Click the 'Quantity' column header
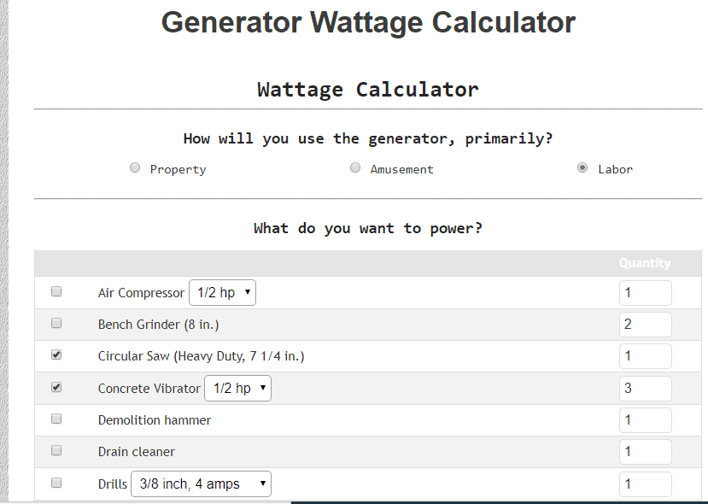 [x=645, y=263]
